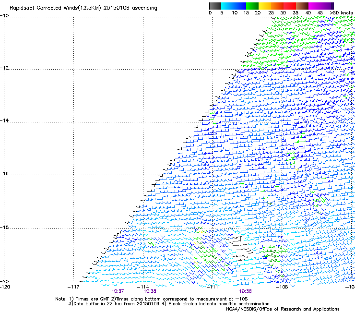The image size is (355, 312).
Task: Click the brown 35-40 knots color swatch
Action: click(x=302, y=6)
